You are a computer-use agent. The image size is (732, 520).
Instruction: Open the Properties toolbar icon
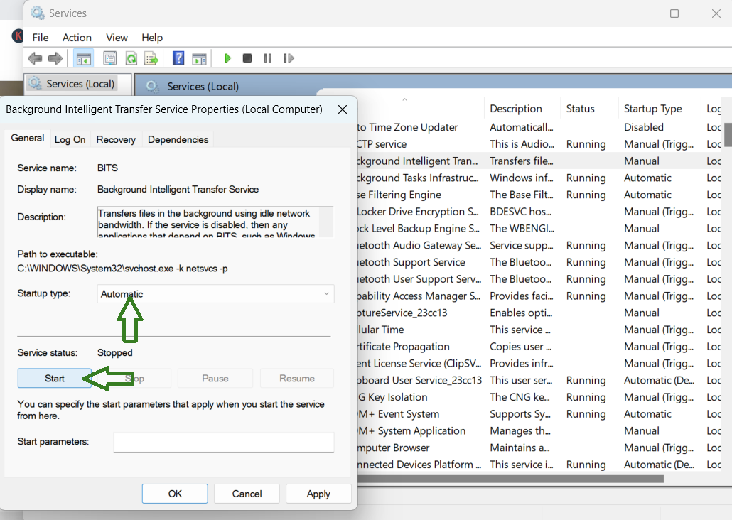point(110,58)
